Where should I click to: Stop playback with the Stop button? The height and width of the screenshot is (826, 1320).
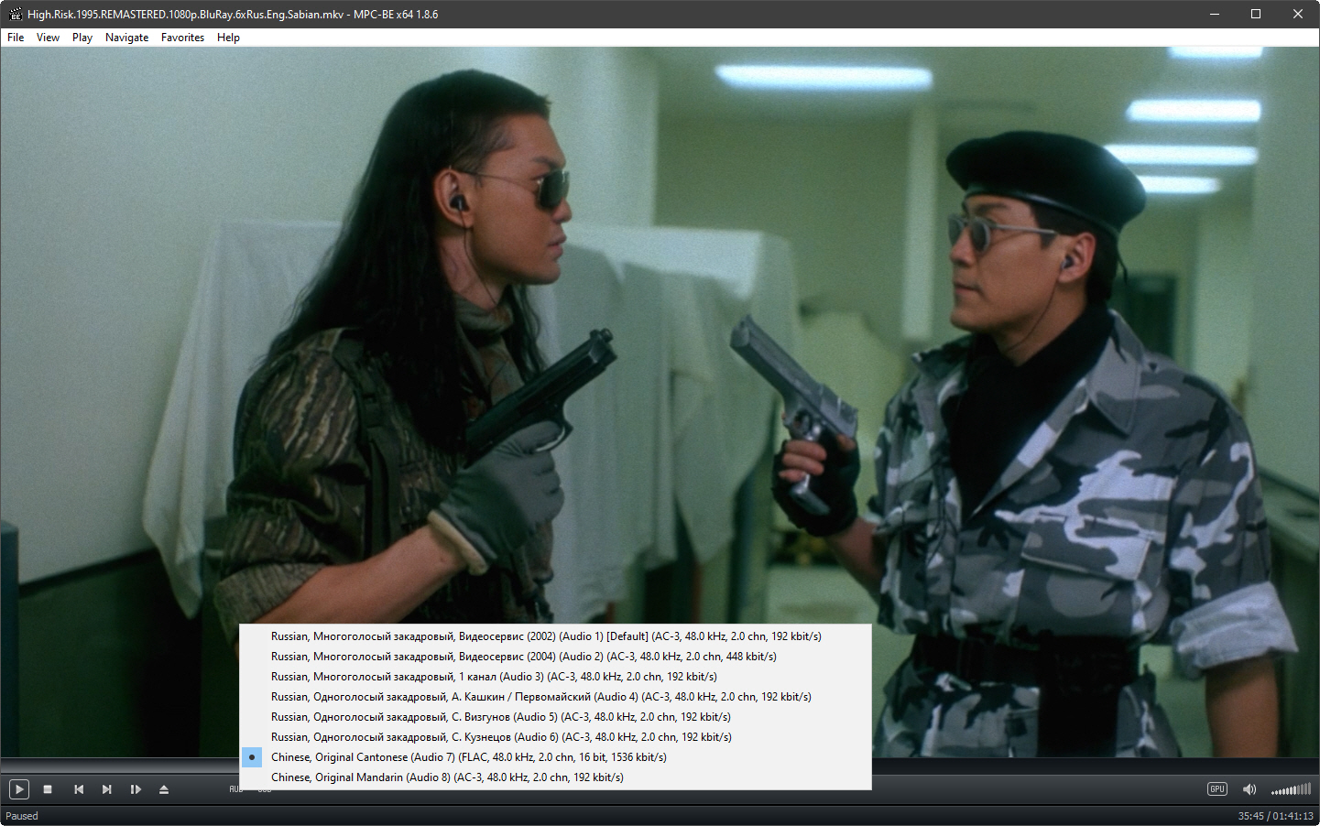(x=48, y=789)
